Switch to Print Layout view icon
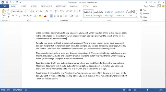The height and width of the screenshot is (92, 166). (x=129, y=90)
